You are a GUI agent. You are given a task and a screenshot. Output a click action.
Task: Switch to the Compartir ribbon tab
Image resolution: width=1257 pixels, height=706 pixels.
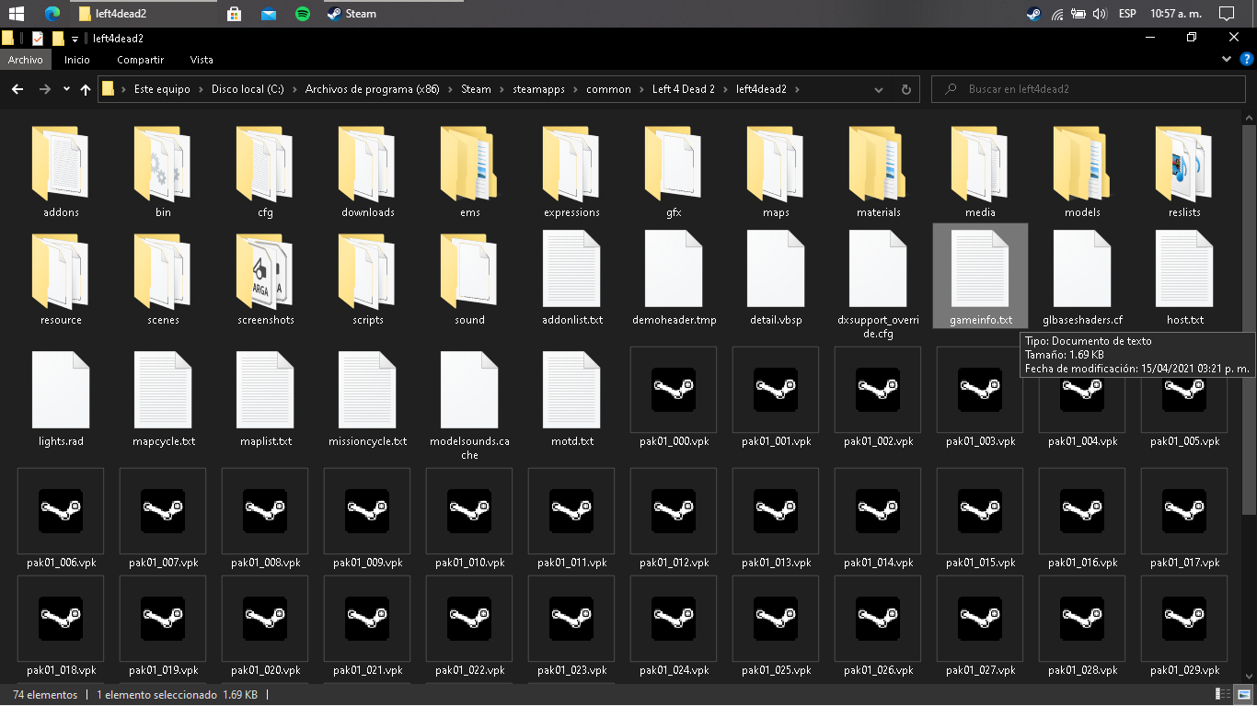140,60
